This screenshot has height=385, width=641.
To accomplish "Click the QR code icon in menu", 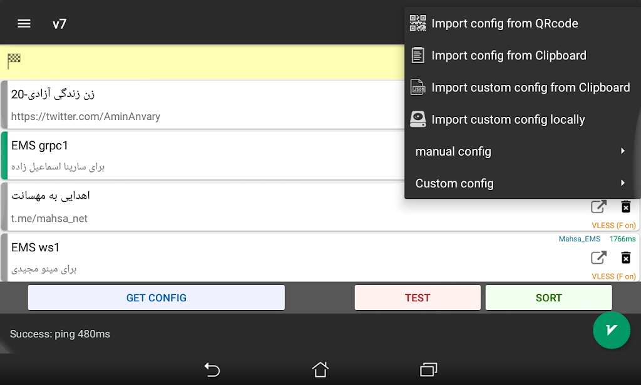I will pos(418,24).
